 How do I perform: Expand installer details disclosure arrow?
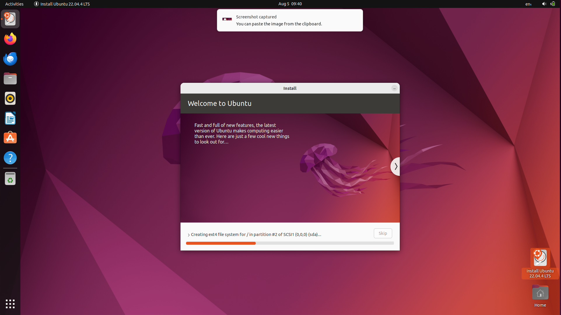[x=189, y=235]
